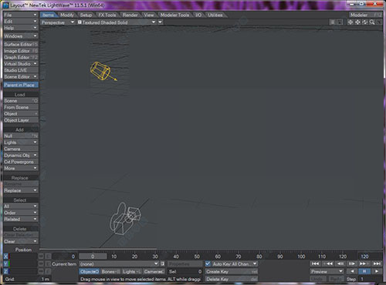Click the viewport display options list icon
The image size is (386, 285).
(333, 22)
